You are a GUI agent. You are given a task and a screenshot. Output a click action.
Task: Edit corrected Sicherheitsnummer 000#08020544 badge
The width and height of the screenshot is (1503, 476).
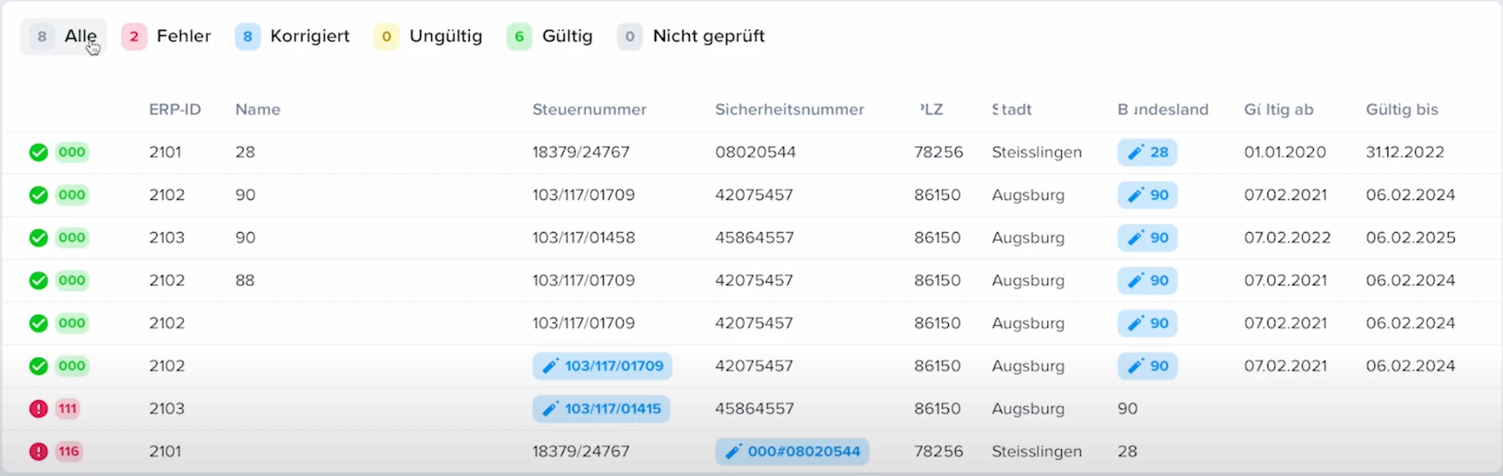792,451
